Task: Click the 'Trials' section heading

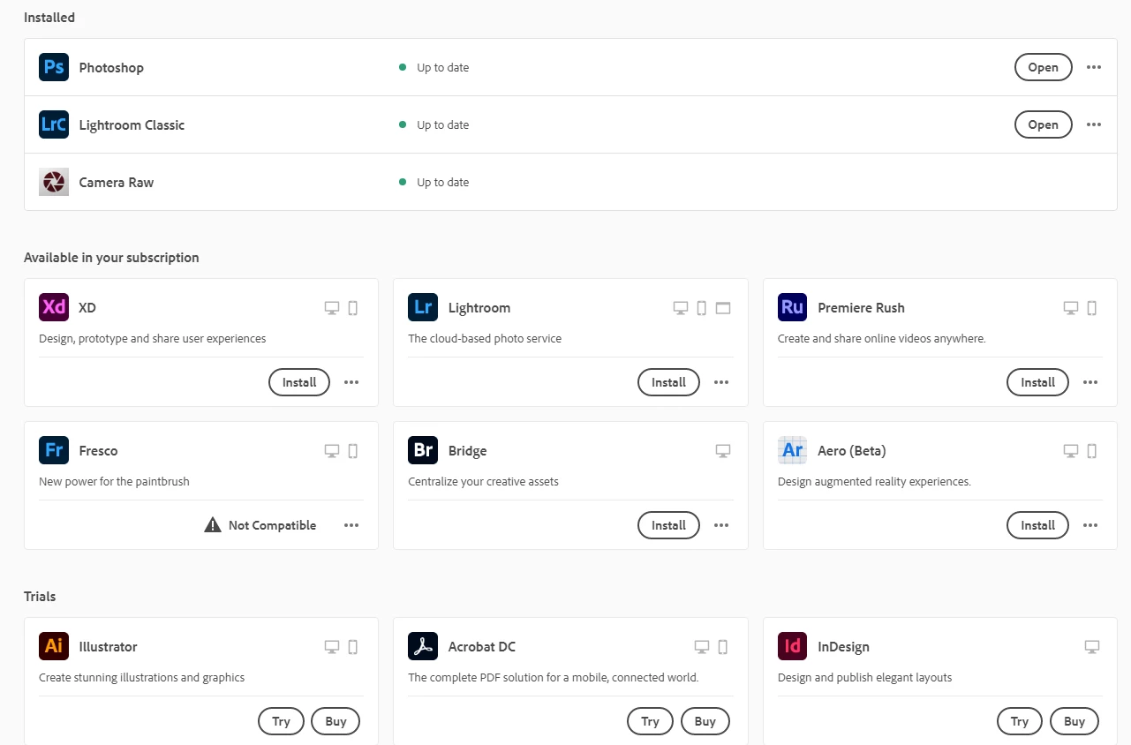Action: coord(40,597)
